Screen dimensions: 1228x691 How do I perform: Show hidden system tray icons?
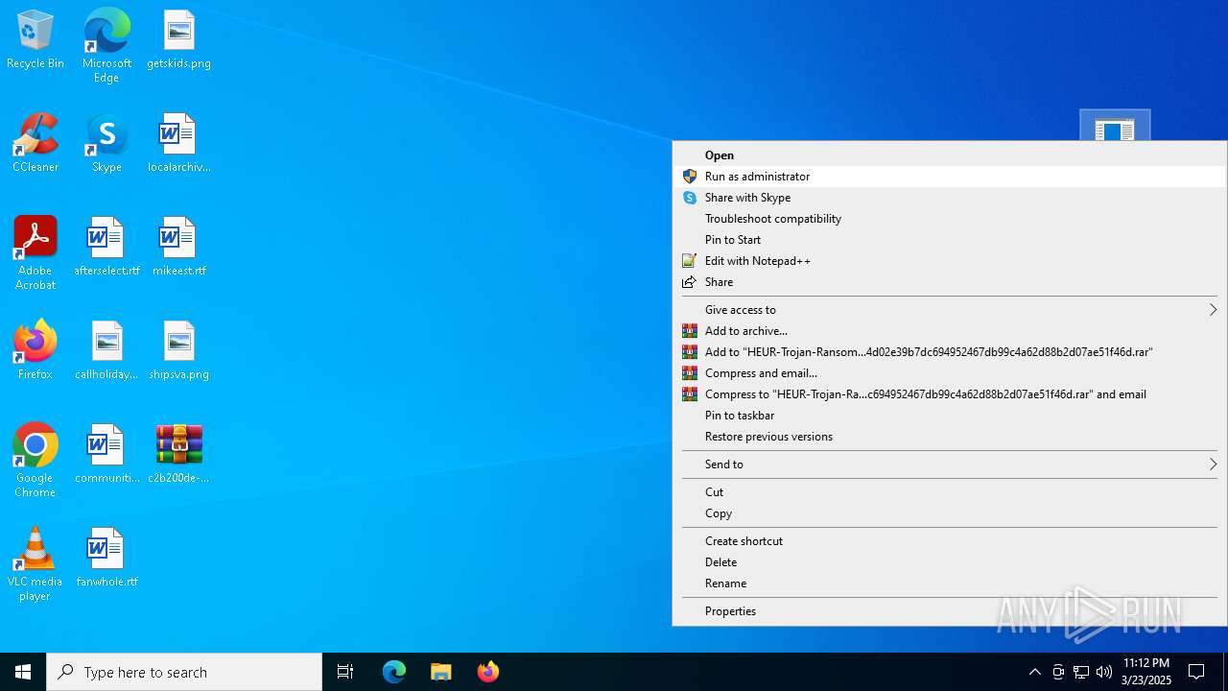[1034, 672]
